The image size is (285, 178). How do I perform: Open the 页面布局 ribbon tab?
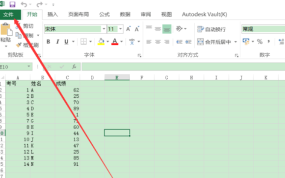click(78, 14)
